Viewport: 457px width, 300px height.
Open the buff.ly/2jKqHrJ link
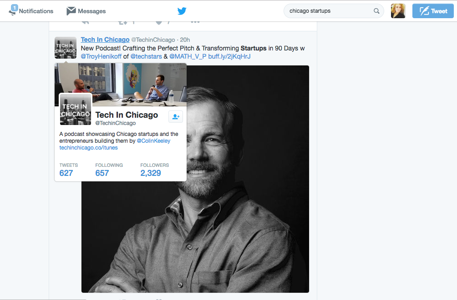tap(229, 56)
